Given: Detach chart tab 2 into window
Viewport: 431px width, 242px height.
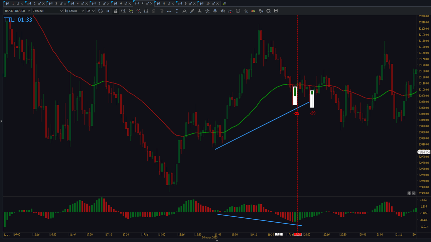Looking at the screenshot, I should (39, 3).
